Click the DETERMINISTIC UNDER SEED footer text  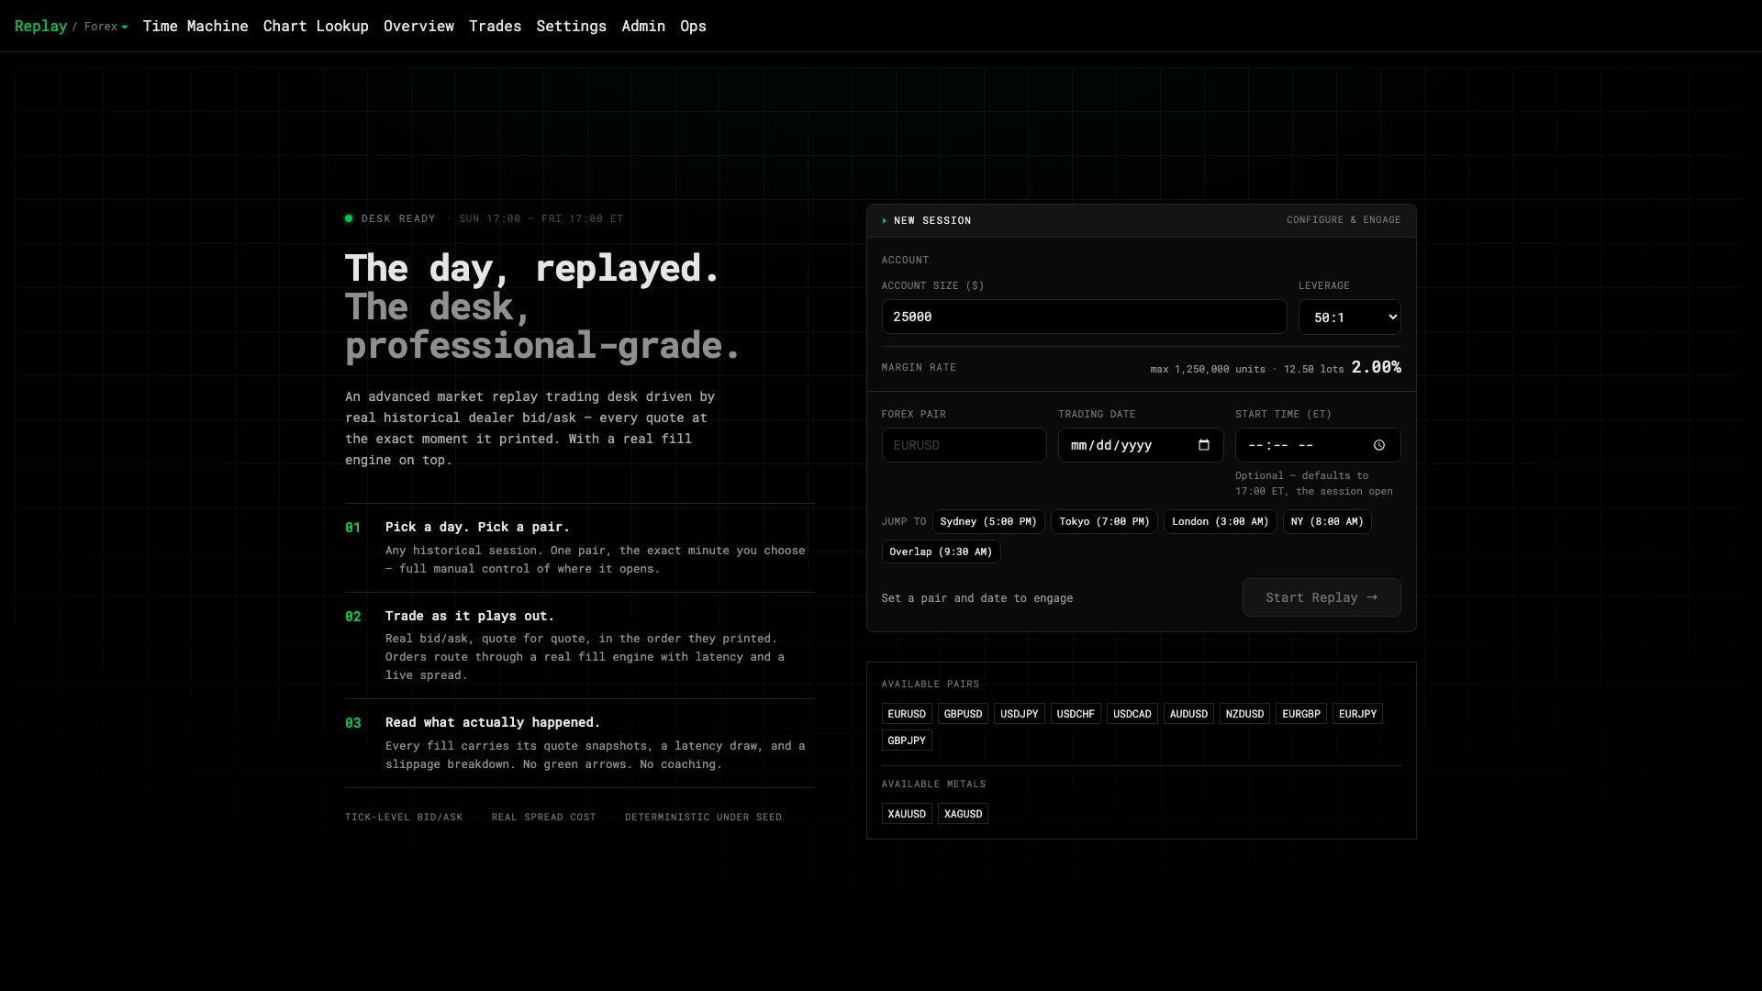703,817
